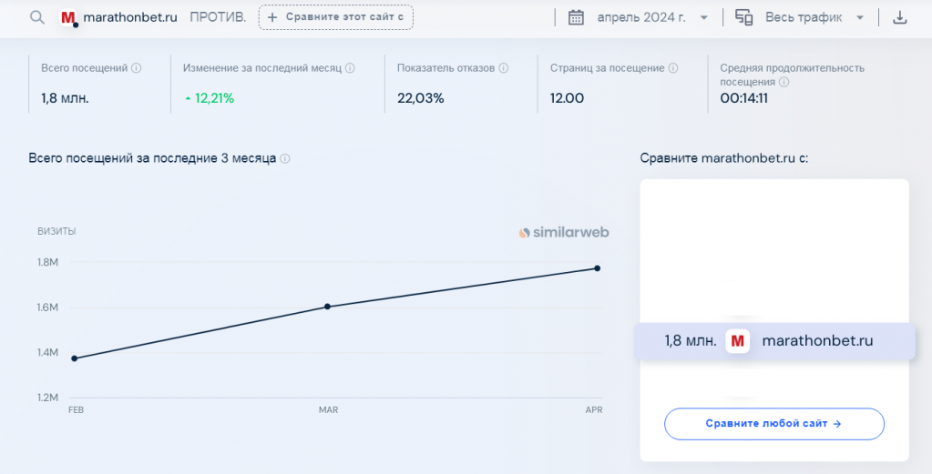Viewport: 932px width, 474px height.
Task: Click the FEB x-axis label
Action: [x=77, y=410]
